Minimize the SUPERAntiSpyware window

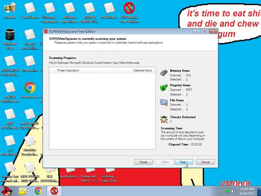pyautogui.click(x=196, y=31)
